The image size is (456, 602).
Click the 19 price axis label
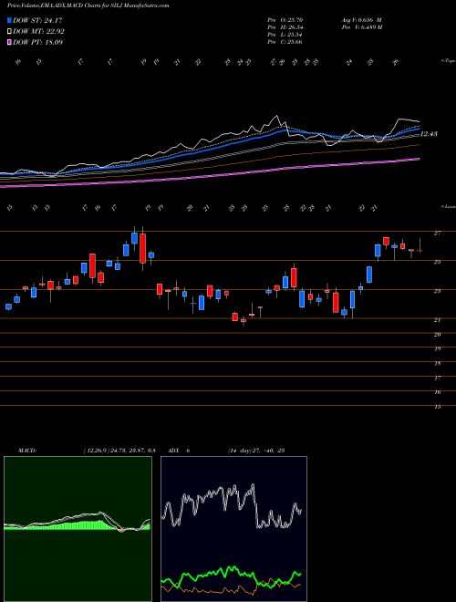[438, 349]
